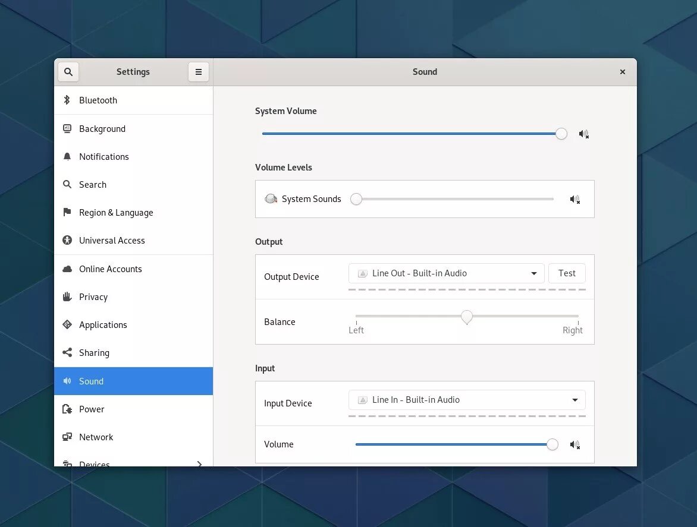This screenshot has width=697, height=527.
Task: Mute System Sounds with its speaker button
Action: (x=574, y=200)
